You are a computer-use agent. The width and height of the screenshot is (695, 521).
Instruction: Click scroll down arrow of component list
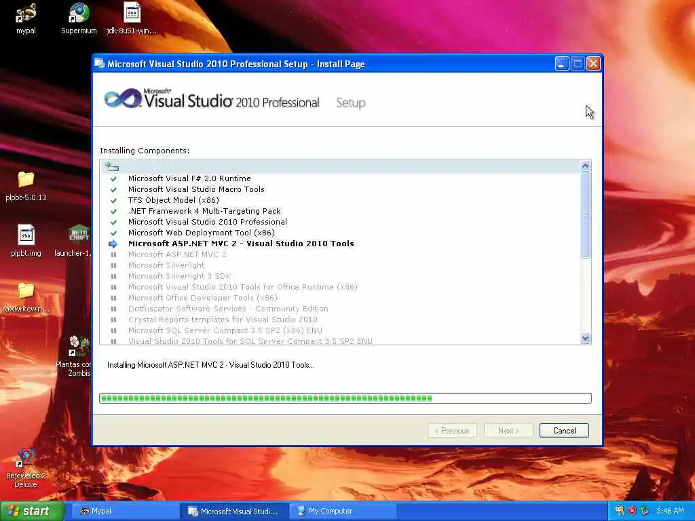pos(585,339)
